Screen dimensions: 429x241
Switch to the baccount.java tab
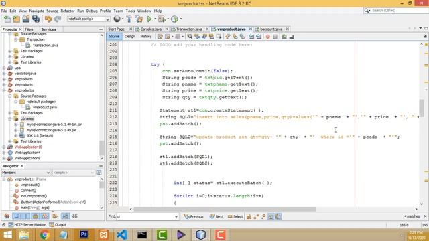point(271,29)
